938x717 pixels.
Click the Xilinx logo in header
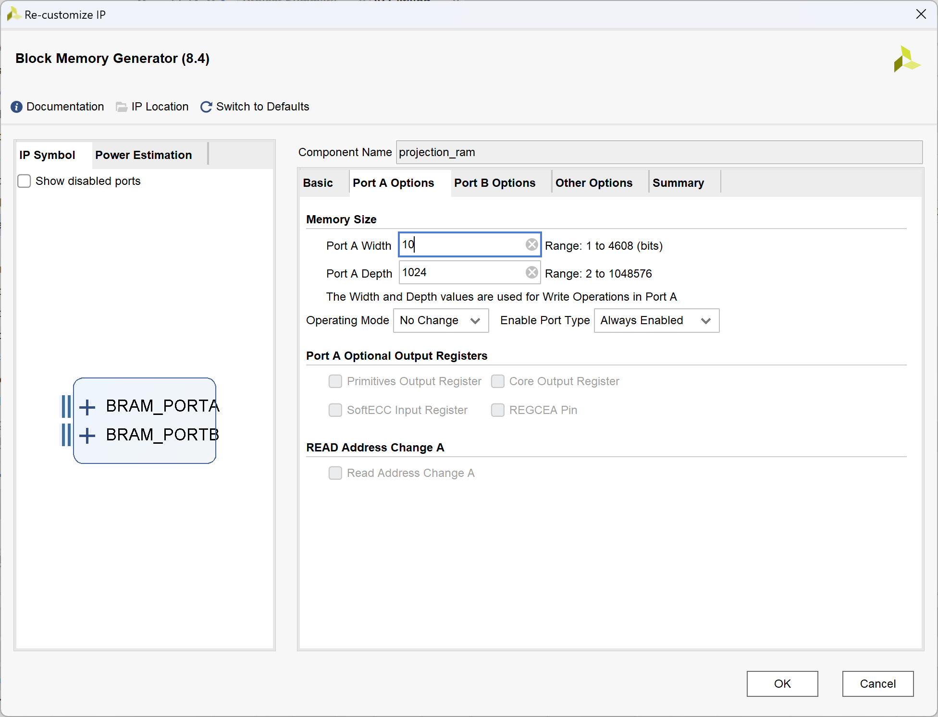click(906, 60)
